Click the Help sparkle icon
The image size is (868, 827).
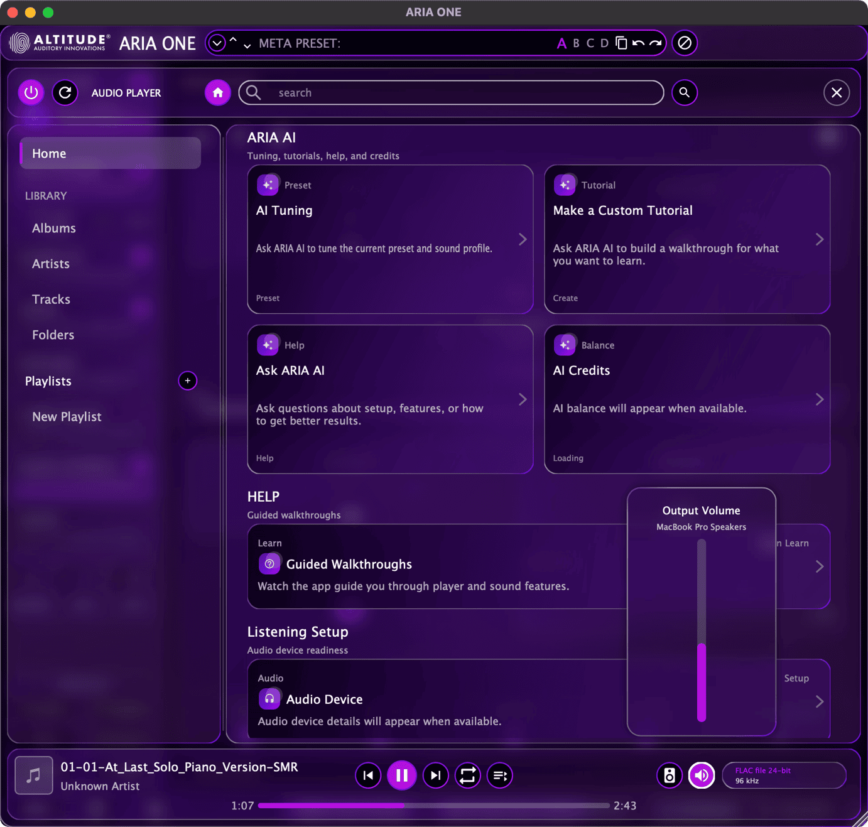(x=268, y=345)
